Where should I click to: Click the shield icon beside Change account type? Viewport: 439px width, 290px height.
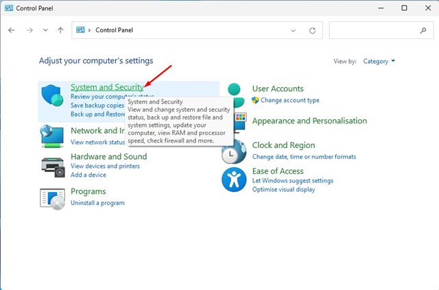coord(255,100)
